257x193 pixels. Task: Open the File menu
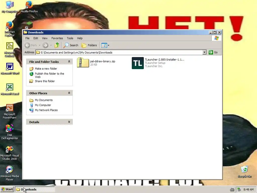pyautogui.click(x=27, y=38)
